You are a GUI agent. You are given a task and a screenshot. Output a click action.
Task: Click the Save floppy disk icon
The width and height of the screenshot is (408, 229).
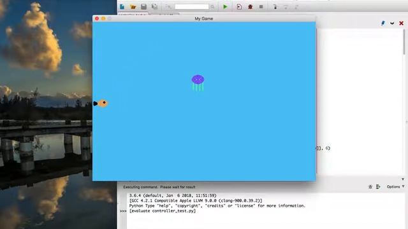pyautogui.click(x=143, y=7)
